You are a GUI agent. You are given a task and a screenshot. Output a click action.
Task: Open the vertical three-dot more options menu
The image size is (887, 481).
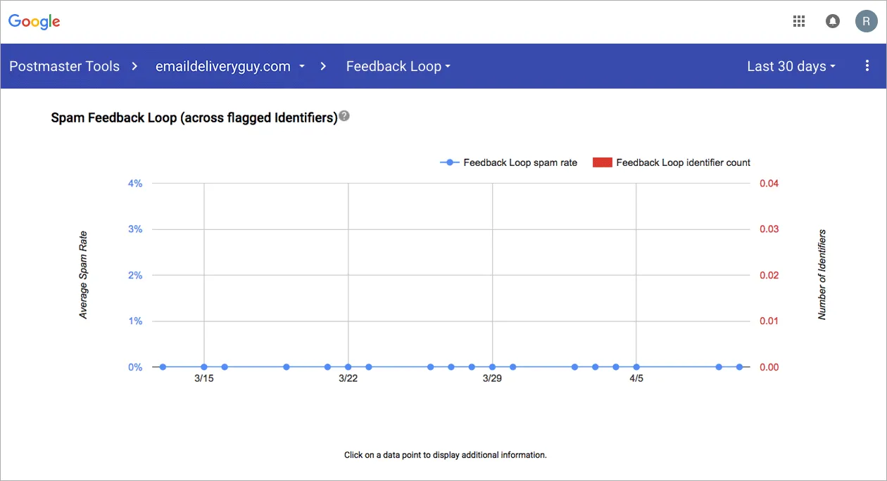(867, 66)
